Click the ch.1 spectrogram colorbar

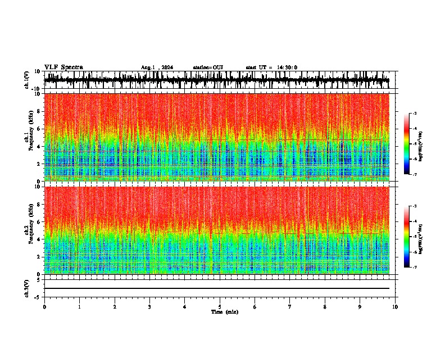407,144
